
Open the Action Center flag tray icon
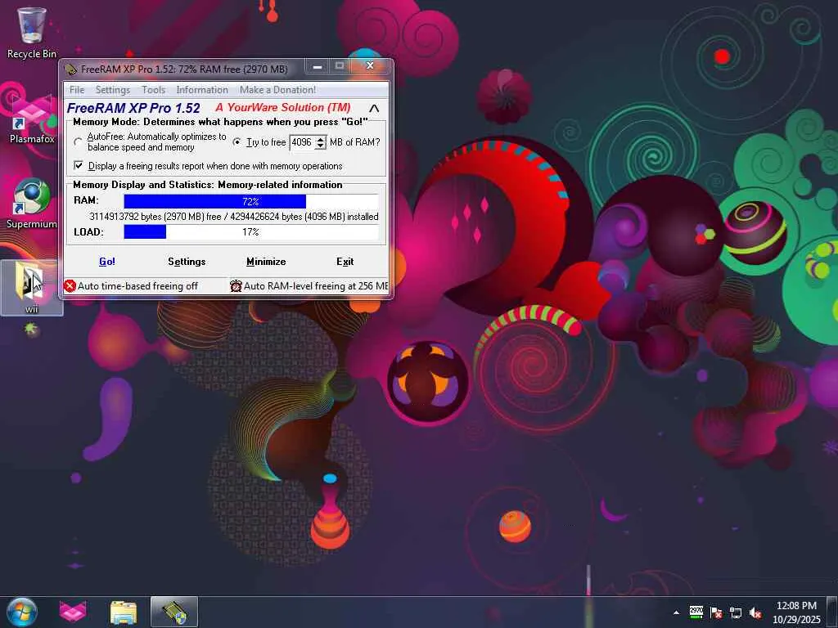(716, 612)
